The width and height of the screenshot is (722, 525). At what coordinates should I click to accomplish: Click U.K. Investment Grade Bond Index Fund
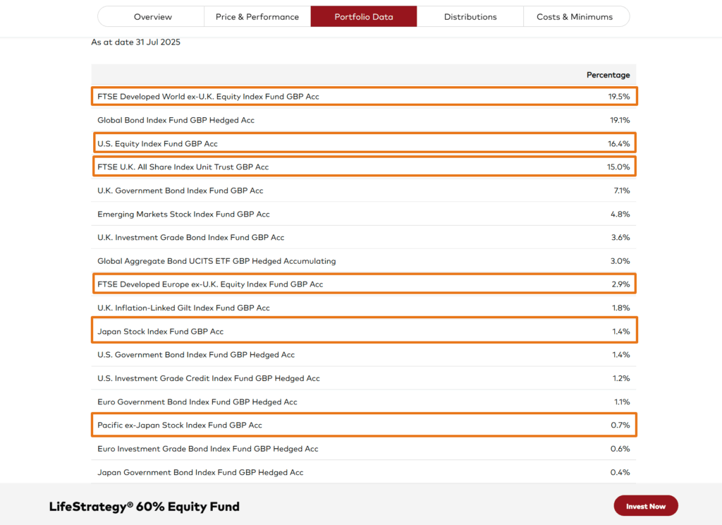[x=364, y=237]
